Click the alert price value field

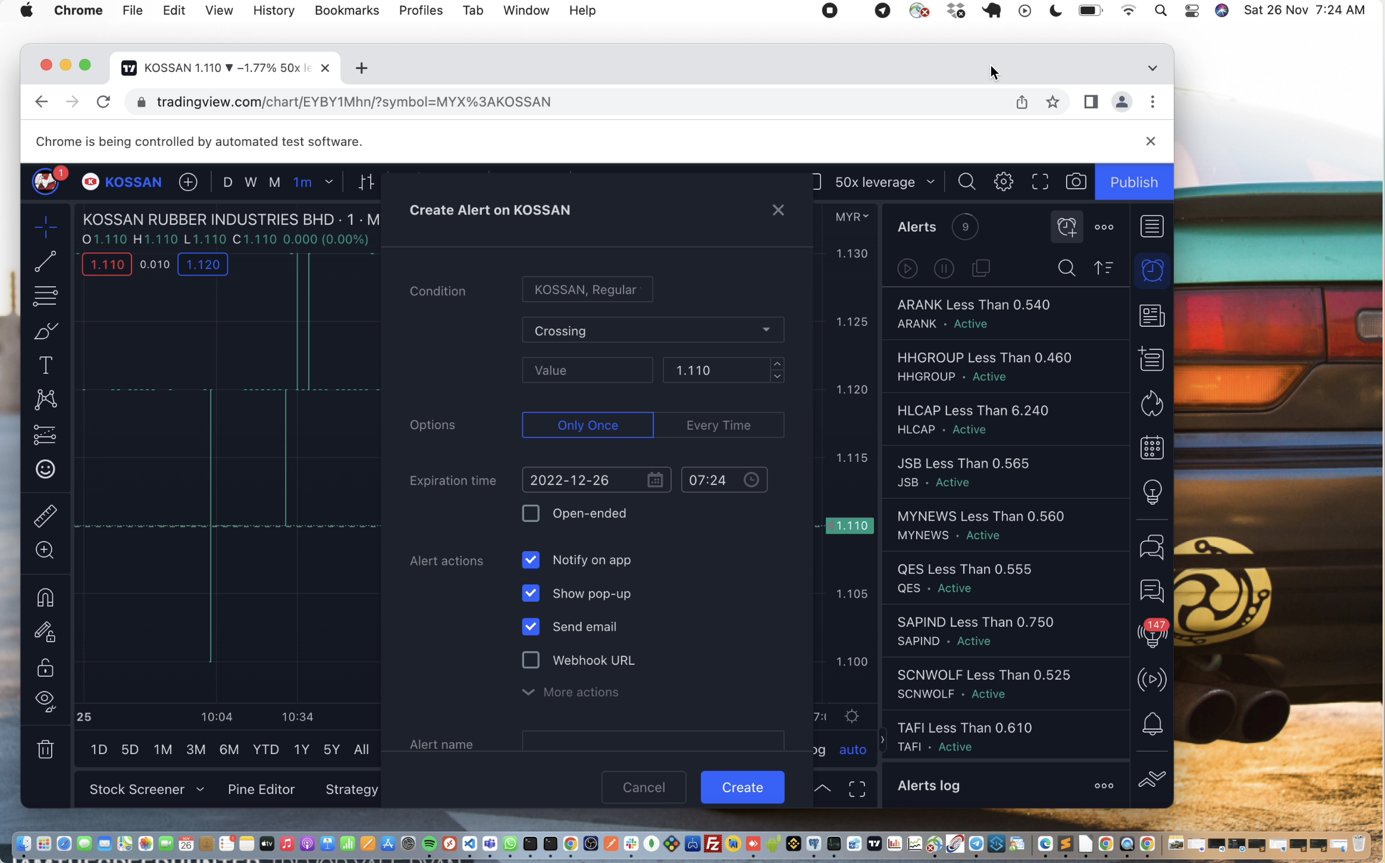pos(717,370)
